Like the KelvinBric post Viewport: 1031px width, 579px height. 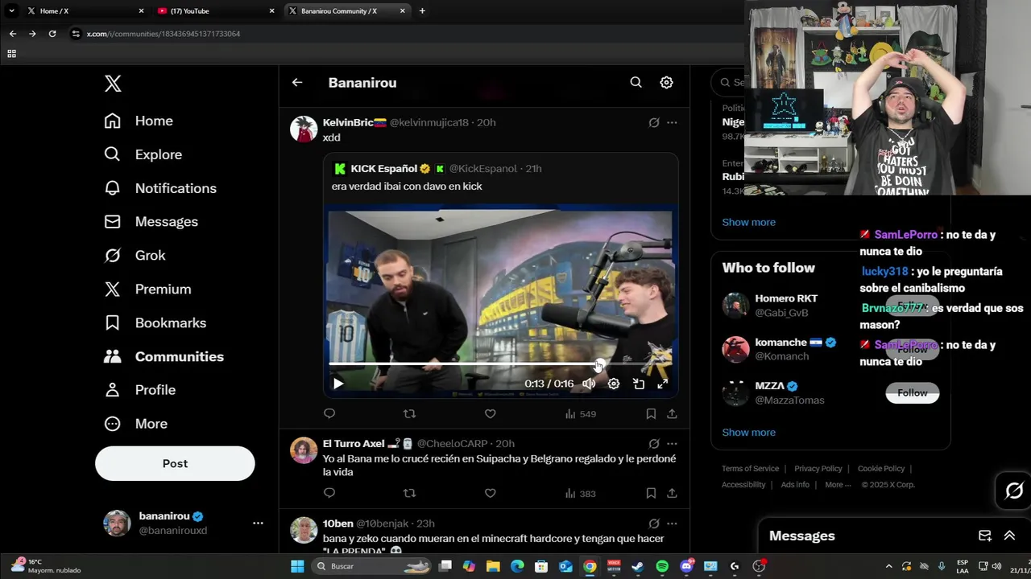click(490, 413)
